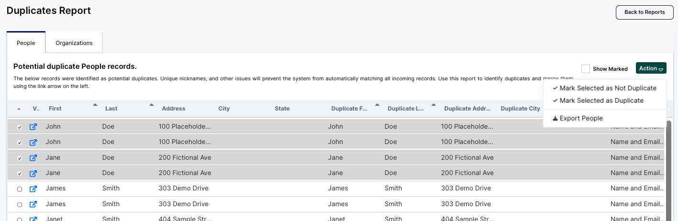Check the second James Smith row checkbox

pos(20,205)
